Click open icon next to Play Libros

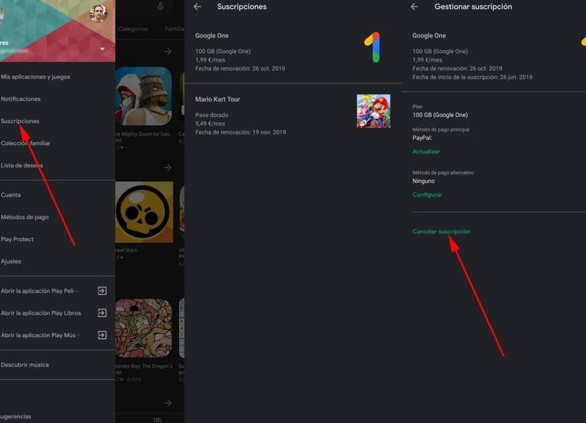[x=102, y=313]
